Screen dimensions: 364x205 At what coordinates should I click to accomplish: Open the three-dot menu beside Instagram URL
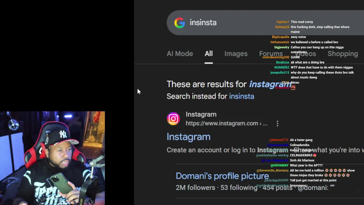pyautogui.click(x=278, y=123)
